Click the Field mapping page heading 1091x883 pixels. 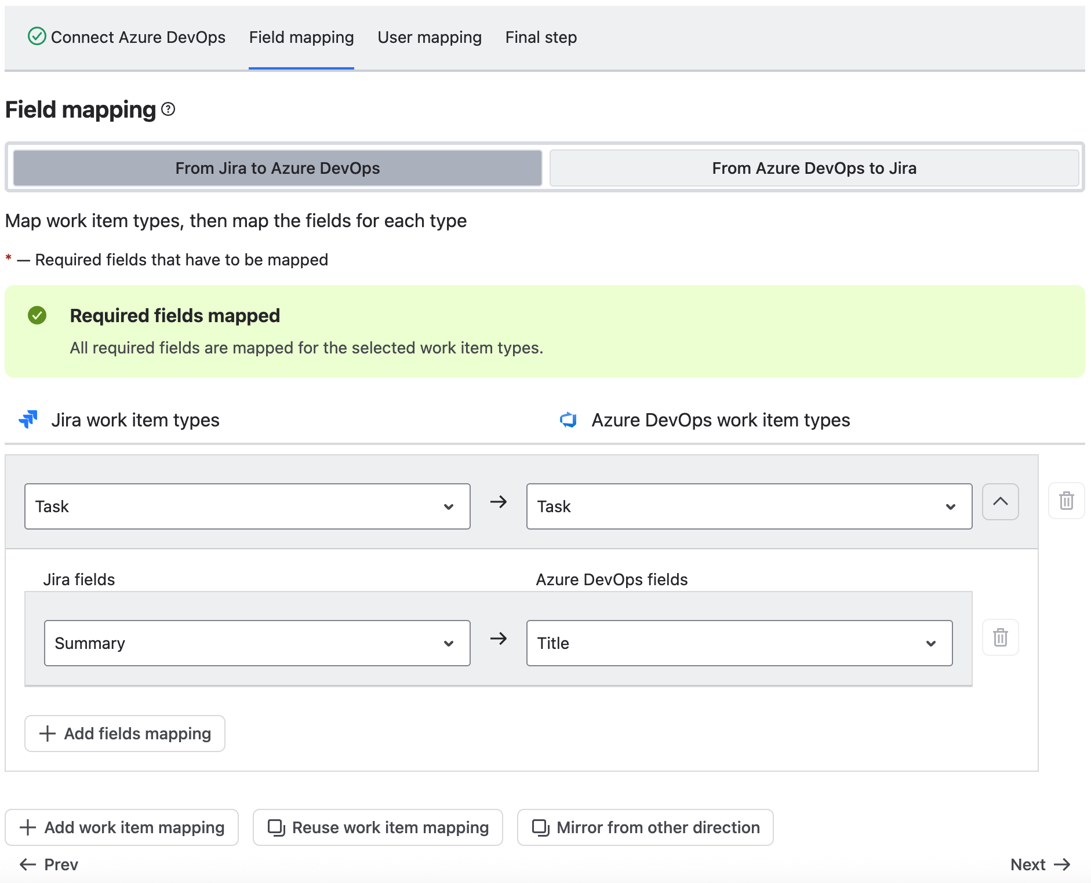[x=81, y=110]
